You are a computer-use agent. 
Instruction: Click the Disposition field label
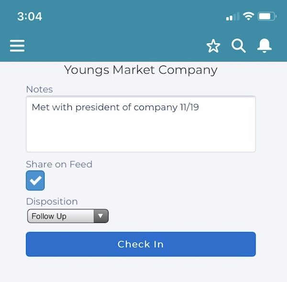click(52, 202)
